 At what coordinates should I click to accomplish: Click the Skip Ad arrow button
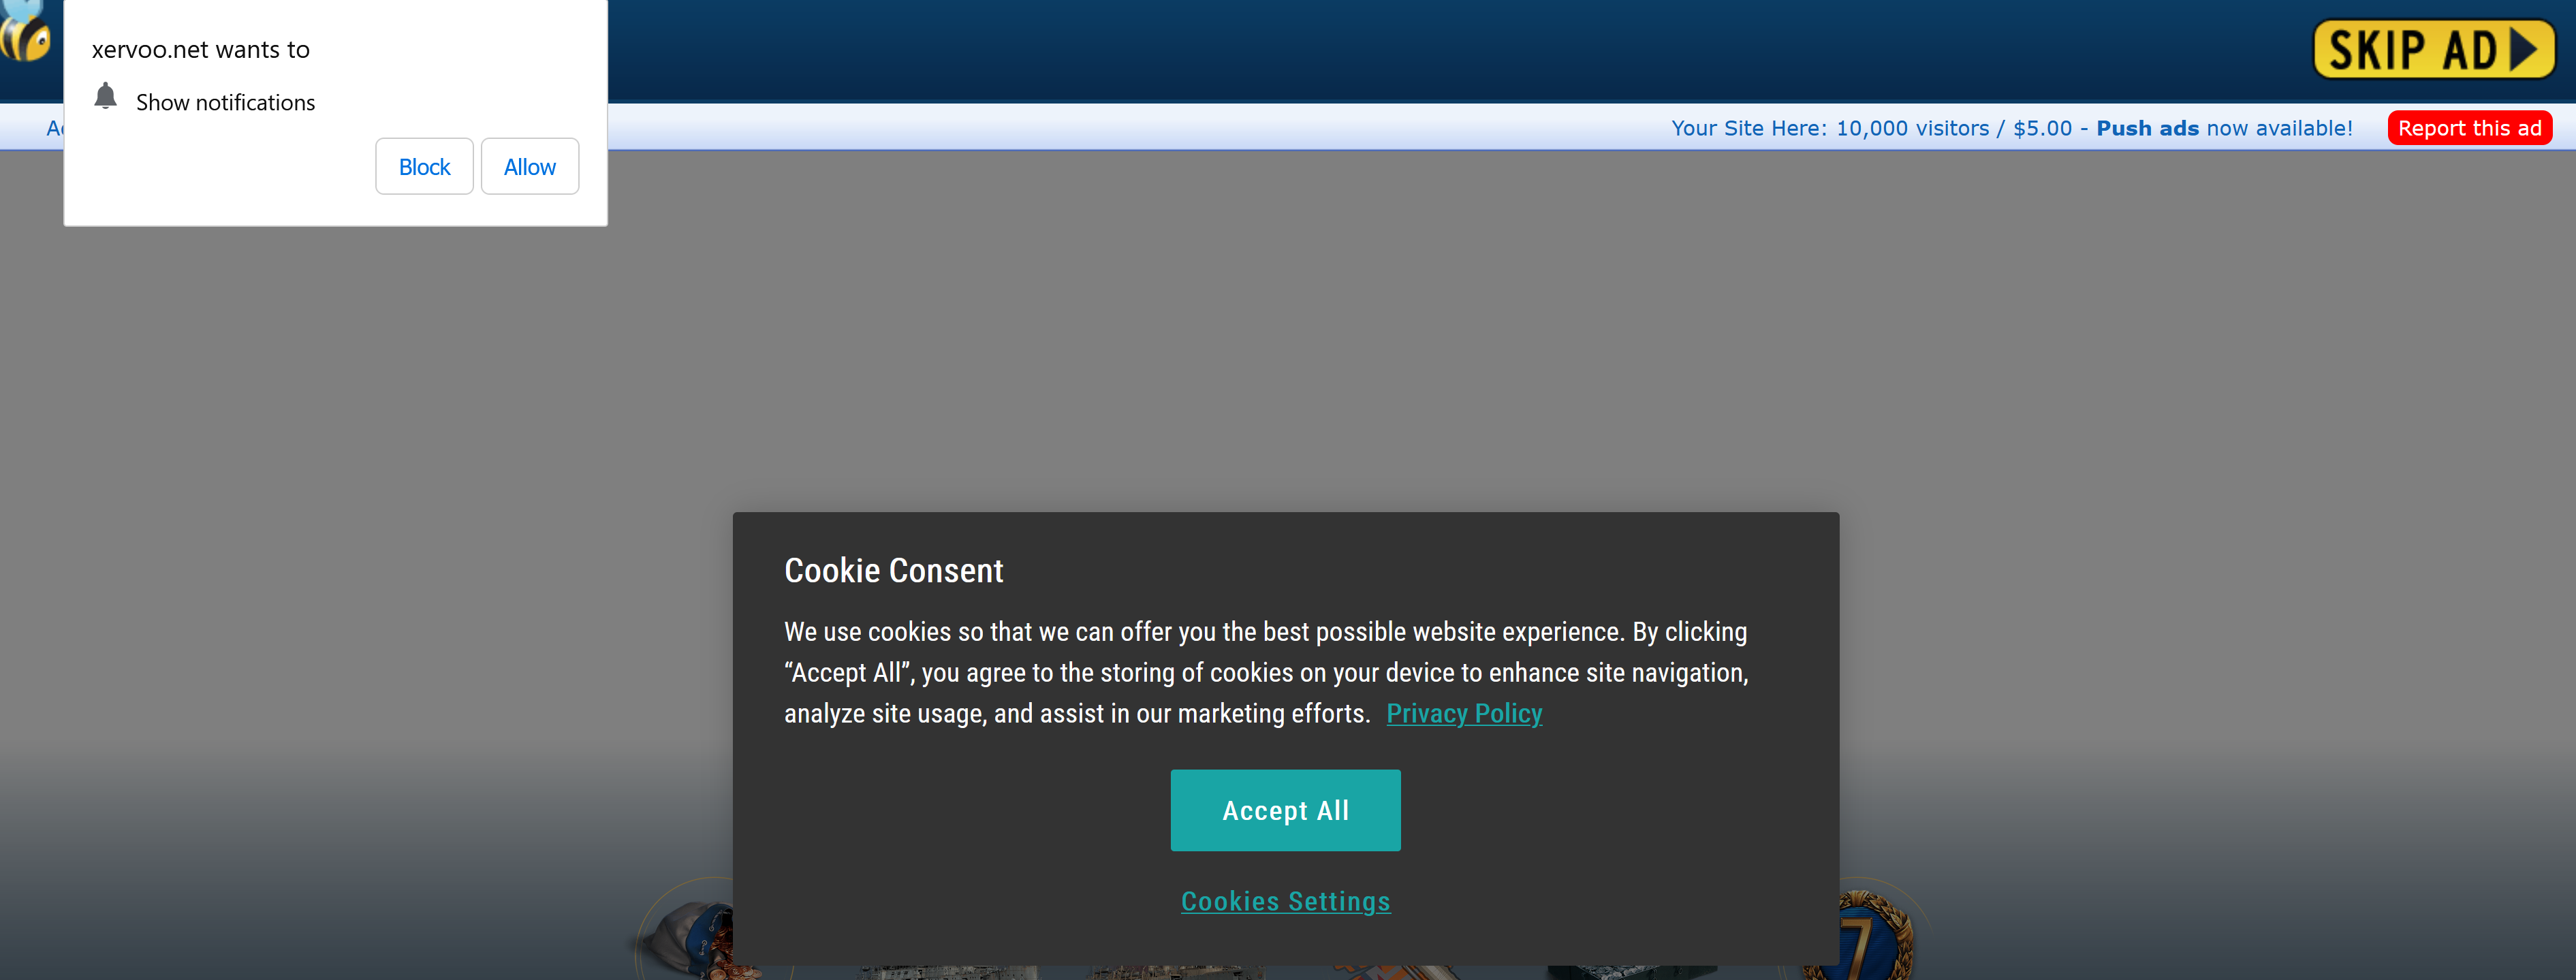point(2433,49)
